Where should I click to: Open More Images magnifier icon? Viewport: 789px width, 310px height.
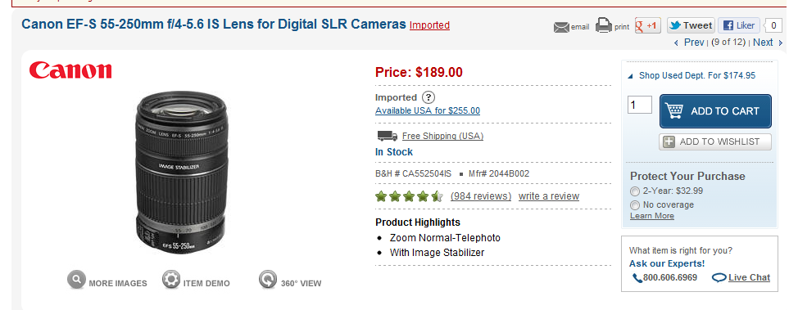pos(76,280)
